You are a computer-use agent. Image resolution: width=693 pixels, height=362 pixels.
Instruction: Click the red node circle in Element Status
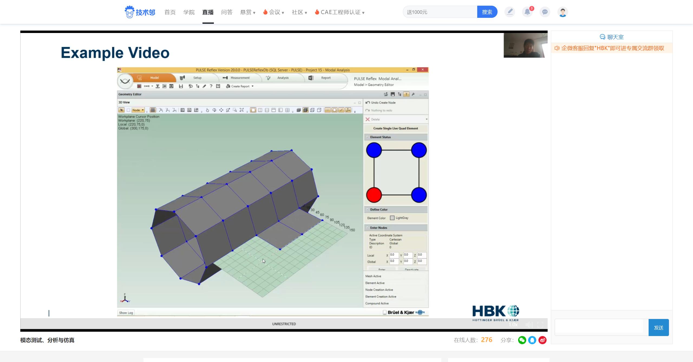click(374, 195)
